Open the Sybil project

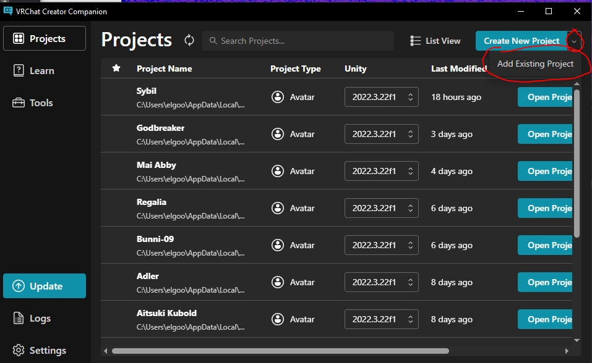[545, 97]
